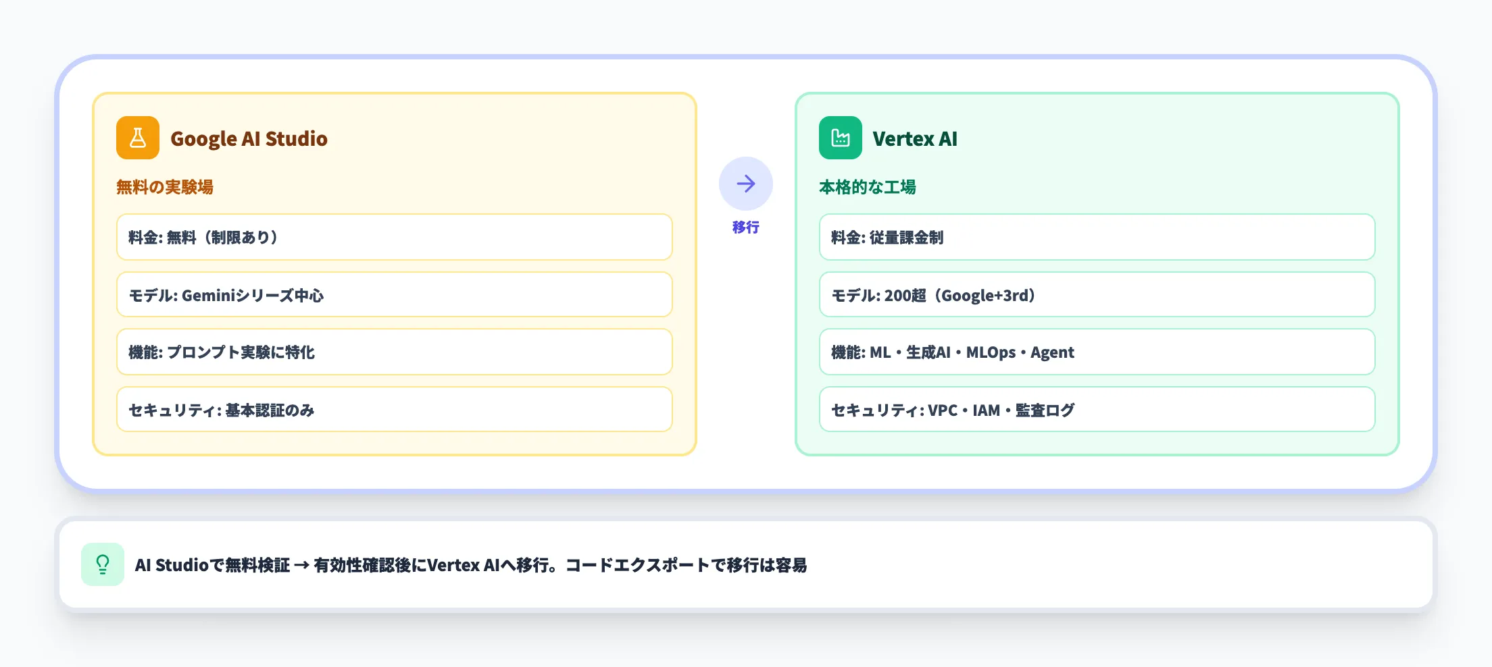Click the Google AI Studio flask icon
Screen dimensions: 1492x667
click(137, 138)
